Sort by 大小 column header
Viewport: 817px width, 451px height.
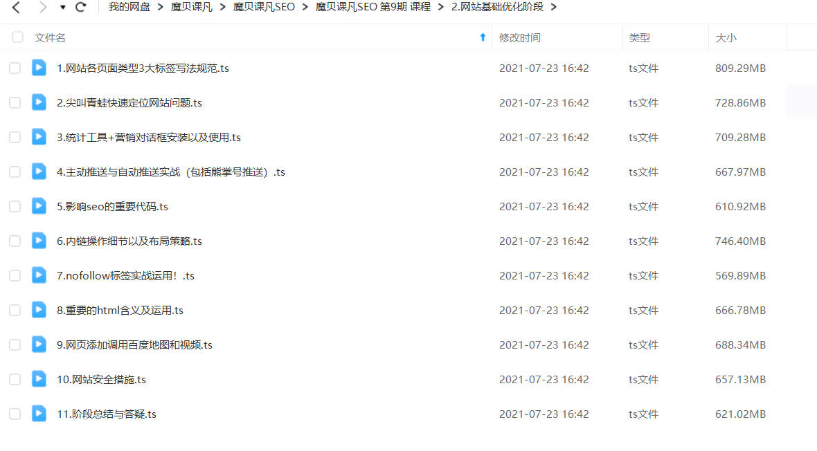pyautogui.click(x=726, y=37)
